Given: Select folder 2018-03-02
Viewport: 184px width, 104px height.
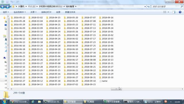Looking at the screenshot, I should tap(36, 18).
